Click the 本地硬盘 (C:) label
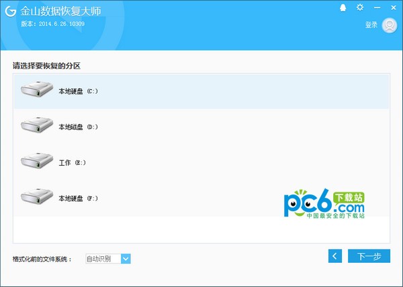Screen dimensions: 403x287 (78, 91)
